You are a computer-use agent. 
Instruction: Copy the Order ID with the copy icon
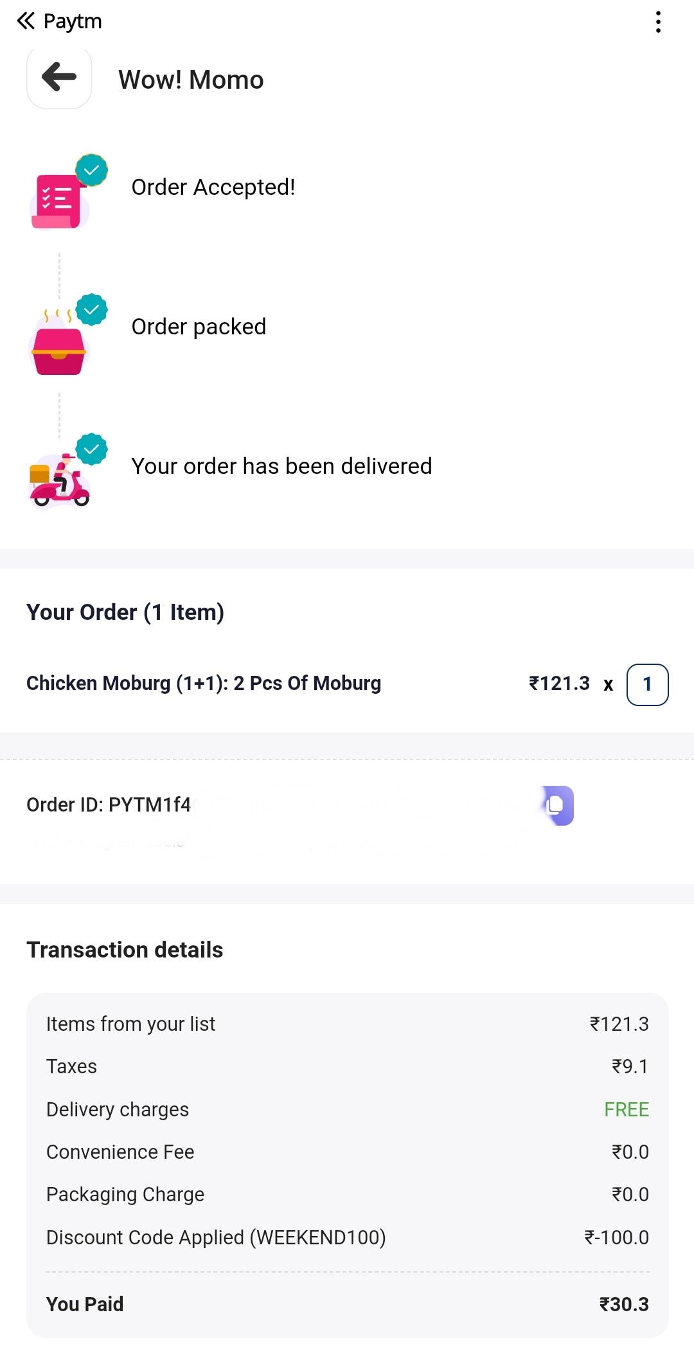[556, 805]
